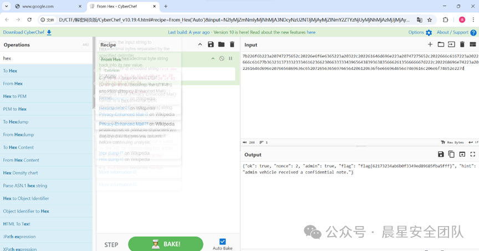Open a folder as input
This screenshot has width=479, height=251.
tap(441, 44)
